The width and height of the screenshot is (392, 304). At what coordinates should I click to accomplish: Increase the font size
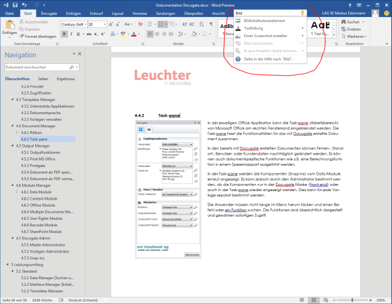pyautogui.click(x=111, y=24)
